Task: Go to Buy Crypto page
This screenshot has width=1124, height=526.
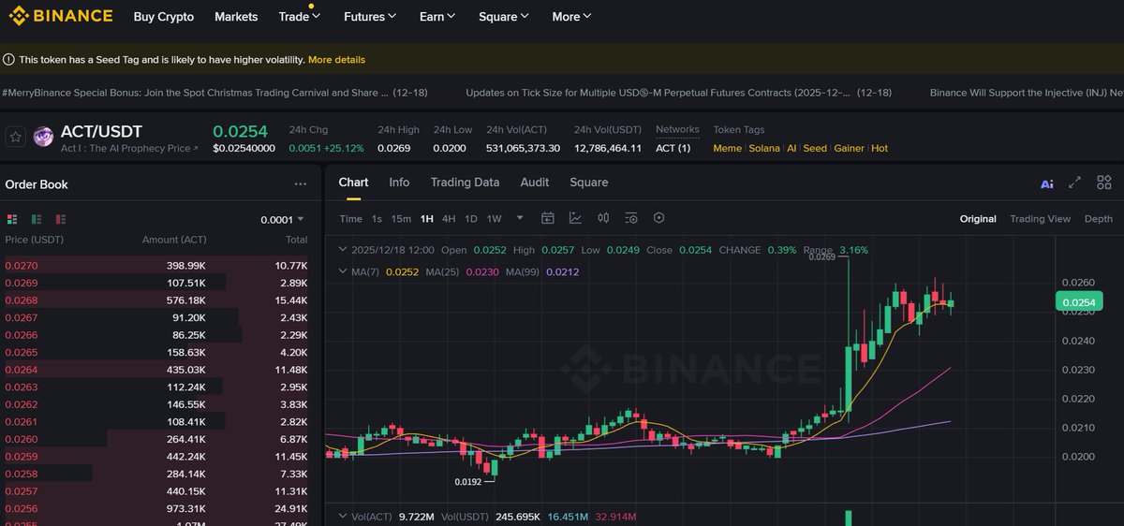Action: pos(164,17)
